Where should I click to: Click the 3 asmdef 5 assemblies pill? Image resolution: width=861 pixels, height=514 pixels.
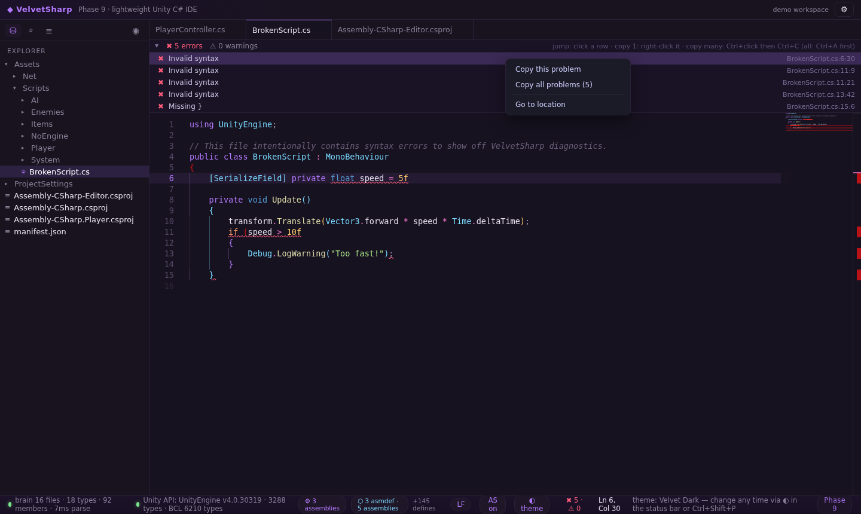pos(379,504)
